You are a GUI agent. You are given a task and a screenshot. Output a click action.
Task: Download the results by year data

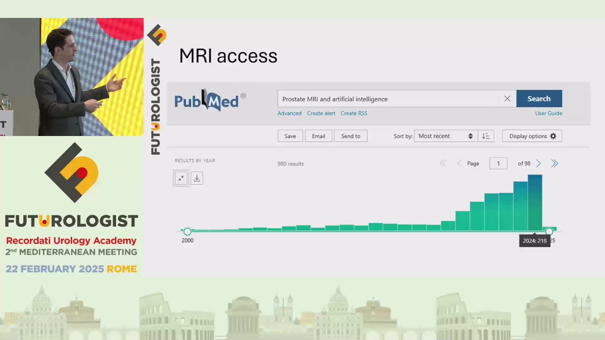tap(197, 178)
